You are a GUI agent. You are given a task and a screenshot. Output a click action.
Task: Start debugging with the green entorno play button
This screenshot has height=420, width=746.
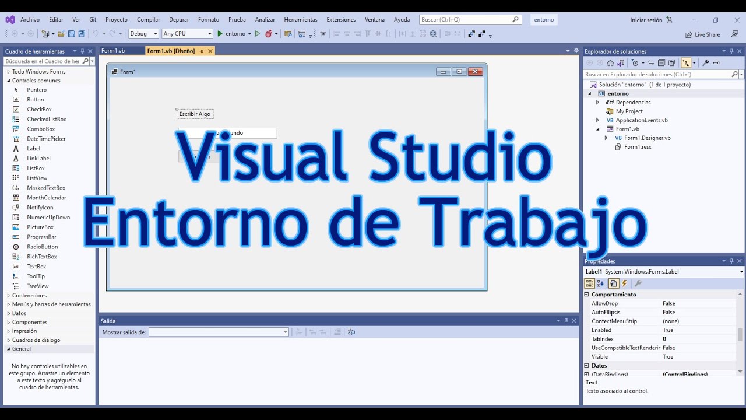(231, 34)
